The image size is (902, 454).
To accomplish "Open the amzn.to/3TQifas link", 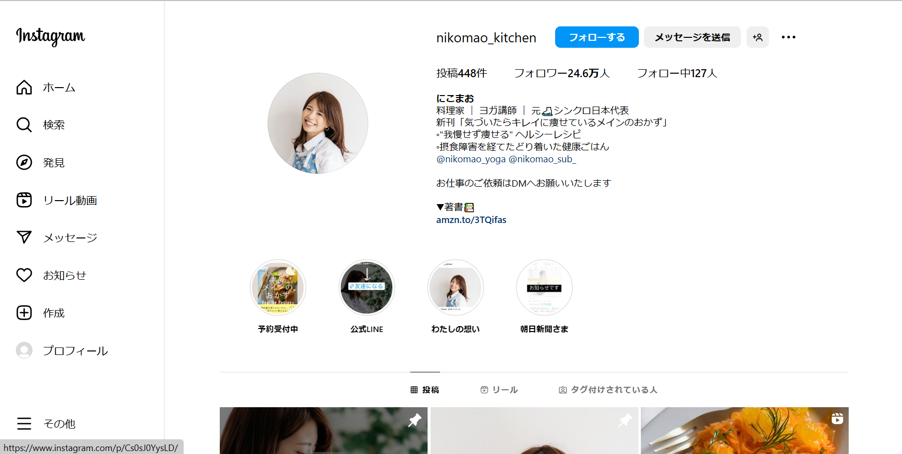I will [x=471, y=220].
